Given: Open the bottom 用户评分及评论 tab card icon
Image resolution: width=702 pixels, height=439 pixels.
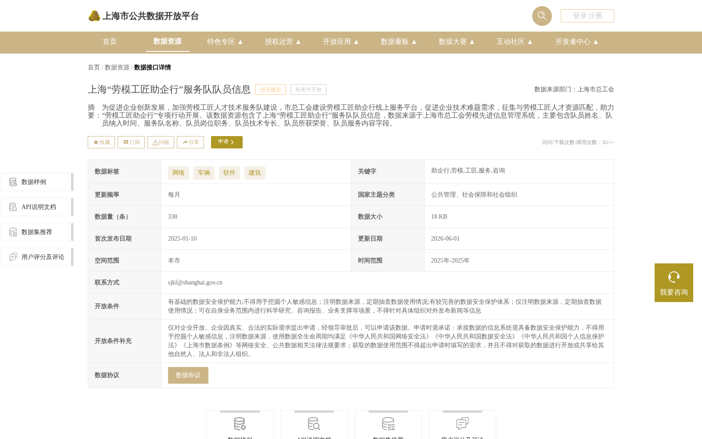Looking at the screenshot, I should coord(462,424).
